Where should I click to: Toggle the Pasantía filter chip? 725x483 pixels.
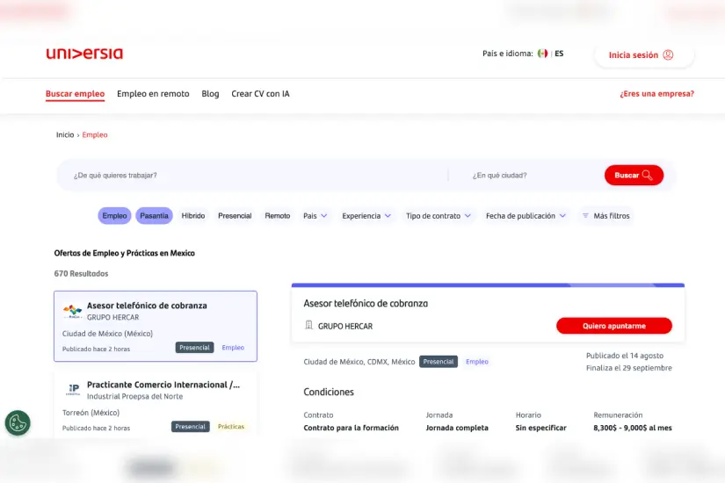[x=154, y=216]
